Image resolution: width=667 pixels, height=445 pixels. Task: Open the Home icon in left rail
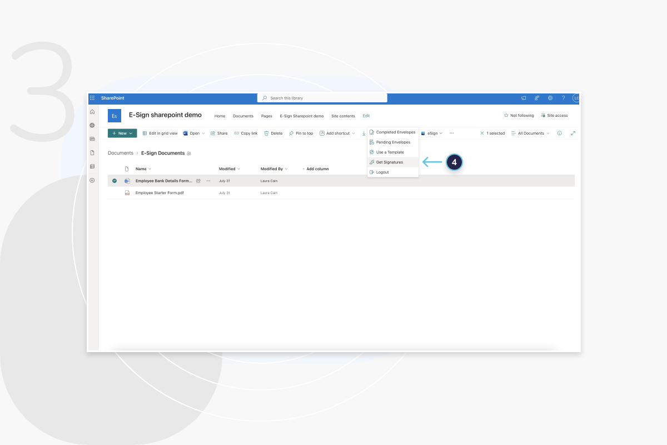(92, 112)
